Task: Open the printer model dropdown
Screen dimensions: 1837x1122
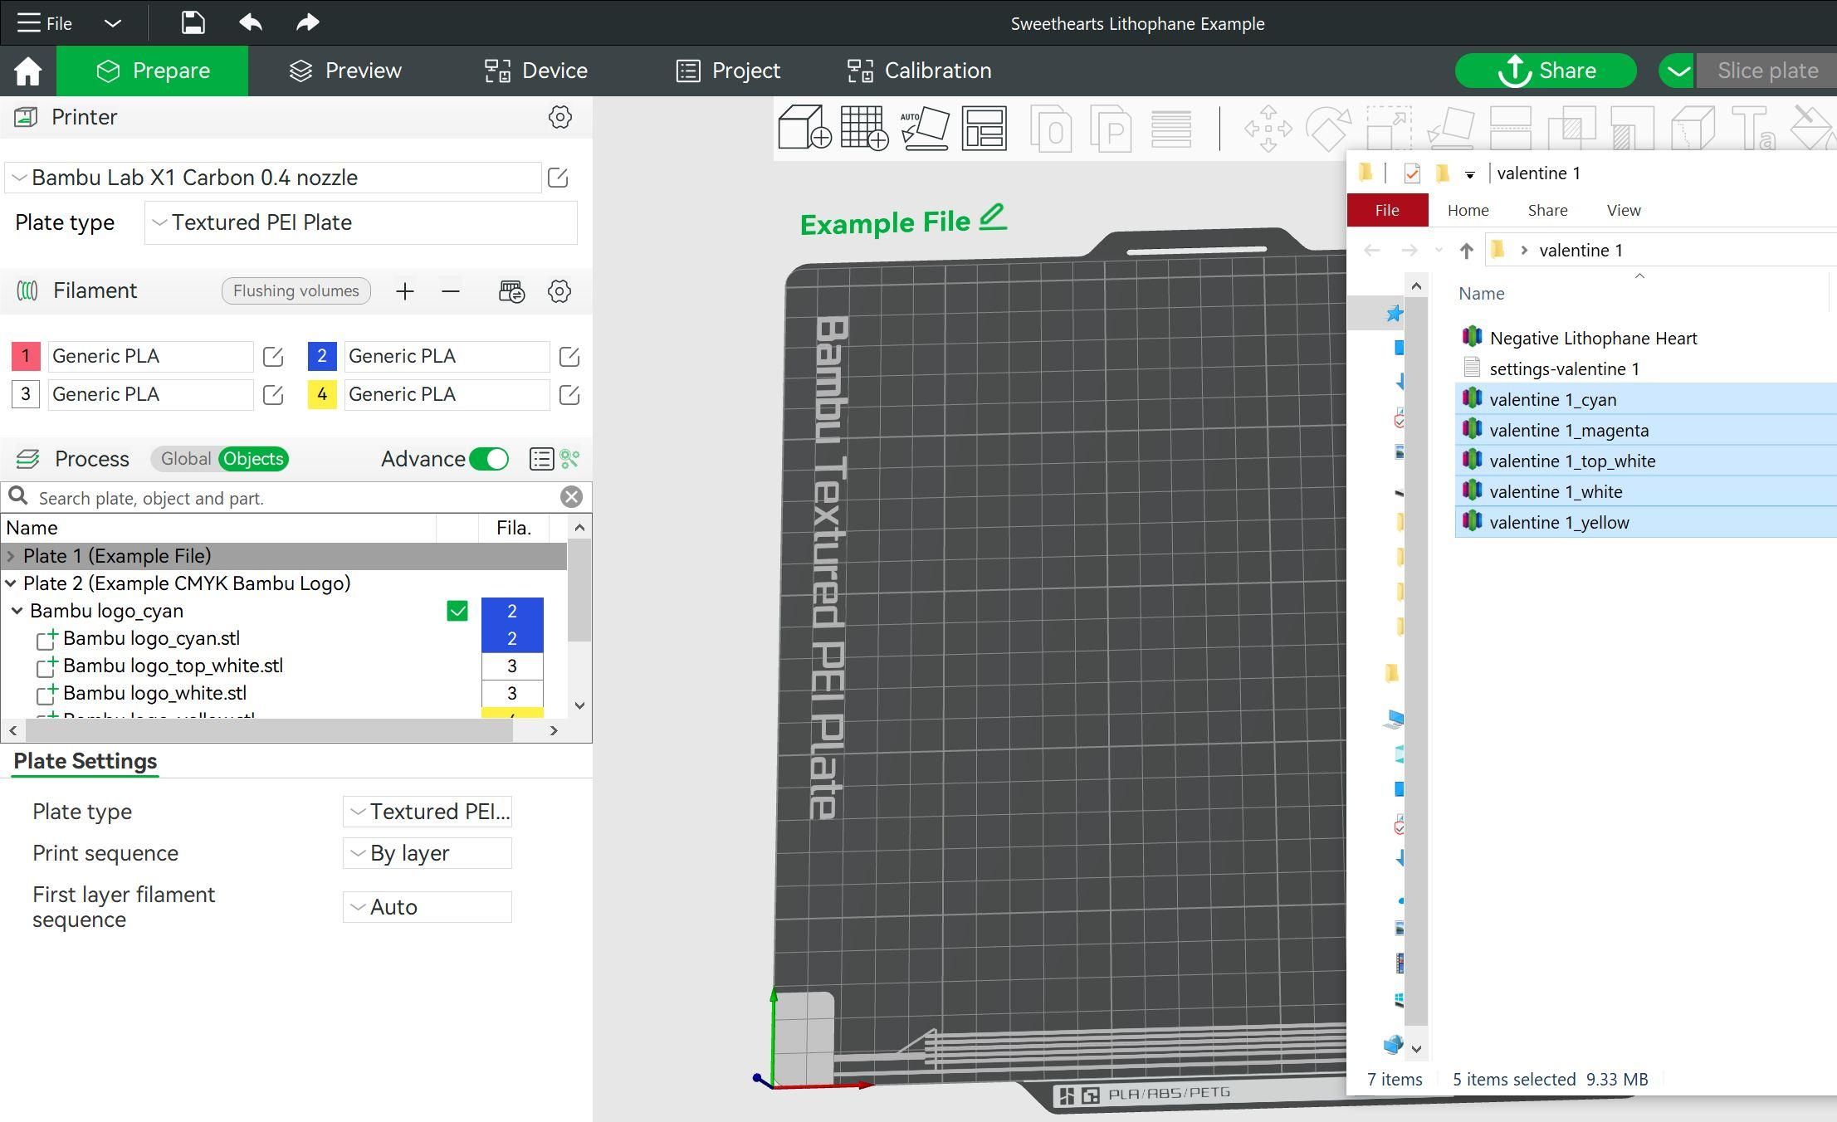Action: click(274, 178)
